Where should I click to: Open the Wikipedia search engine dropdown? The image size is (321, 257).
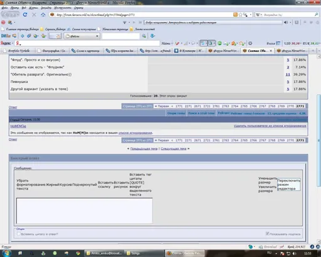point(260,14)
